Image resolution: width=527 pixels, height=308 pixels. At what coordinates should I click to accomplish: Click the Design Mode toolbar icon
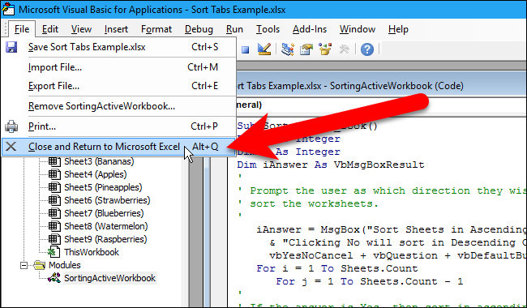tap(264, 49)
